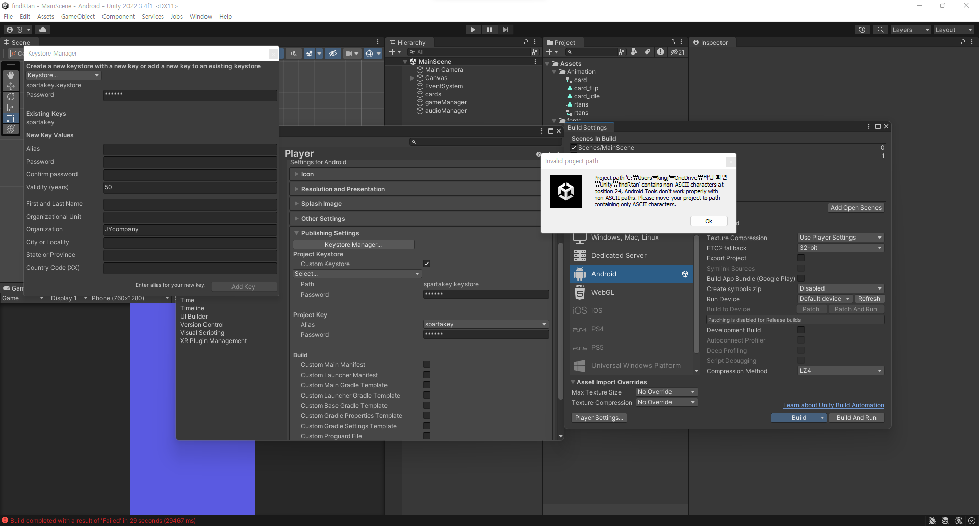Click the Hierarchy panel lock icon
This screenshot has height=526, width=979.
point(526,42)
